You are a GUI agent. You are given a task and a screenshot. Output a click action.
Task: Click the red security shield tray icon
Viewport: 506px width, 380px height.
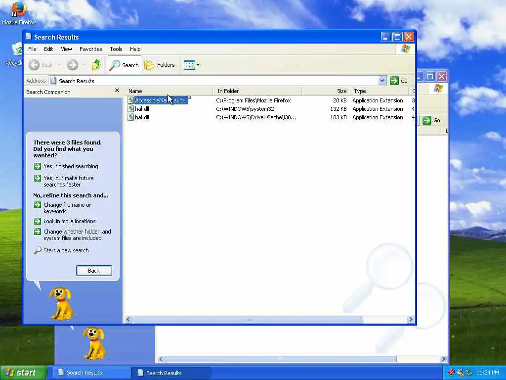click(x=451, y=373)
